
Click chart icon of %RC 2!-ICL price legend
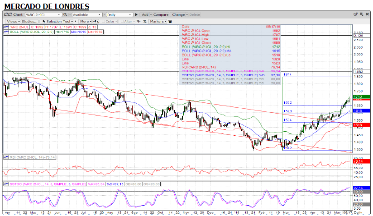6,27
